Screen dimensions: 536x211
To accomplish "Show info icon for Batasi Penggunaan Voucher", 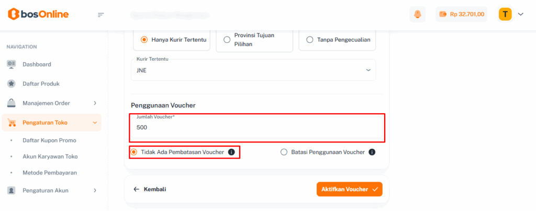I will (372, 152).
